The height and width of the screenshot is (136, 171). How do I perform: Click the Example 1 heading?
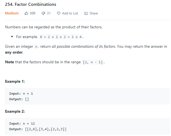coord(15,82)
